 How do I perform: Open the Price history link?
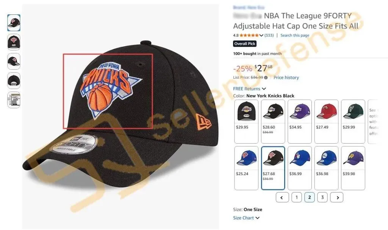tap(286, 78)
